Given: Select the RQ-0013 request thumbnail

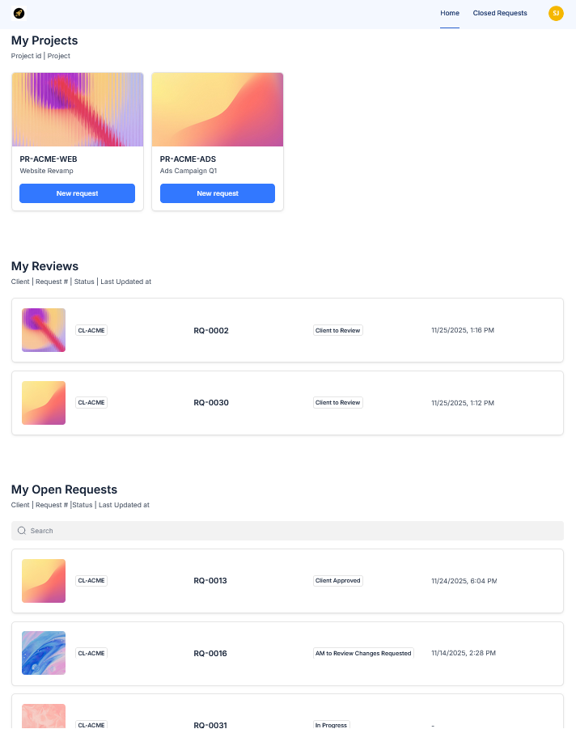Looking at the screenshot, I should pos(44,581).
